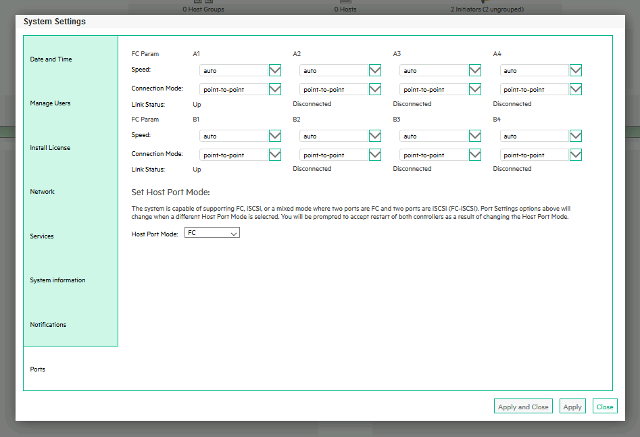Click the 'System Settings' dialog title
Viewport: 640px width, 437px height.
click(x=55, y=21)
